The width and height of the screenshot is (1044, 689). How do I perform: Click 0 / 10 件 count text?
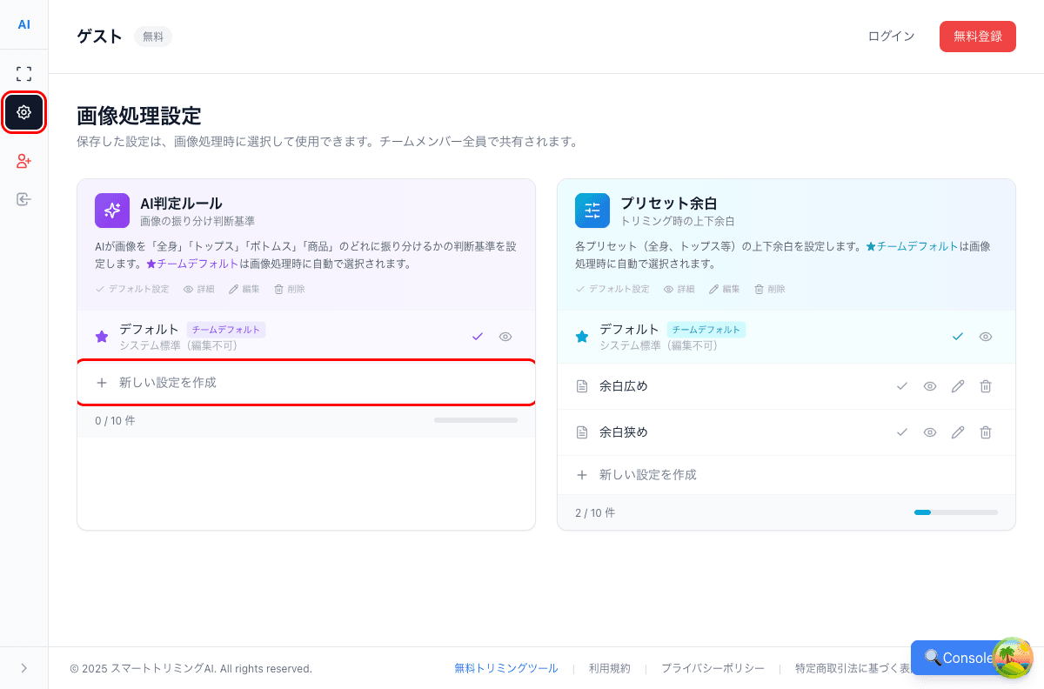115,421
